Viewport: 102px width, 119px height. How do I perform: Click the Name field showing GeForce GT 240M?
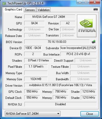(x=50, y=17)
